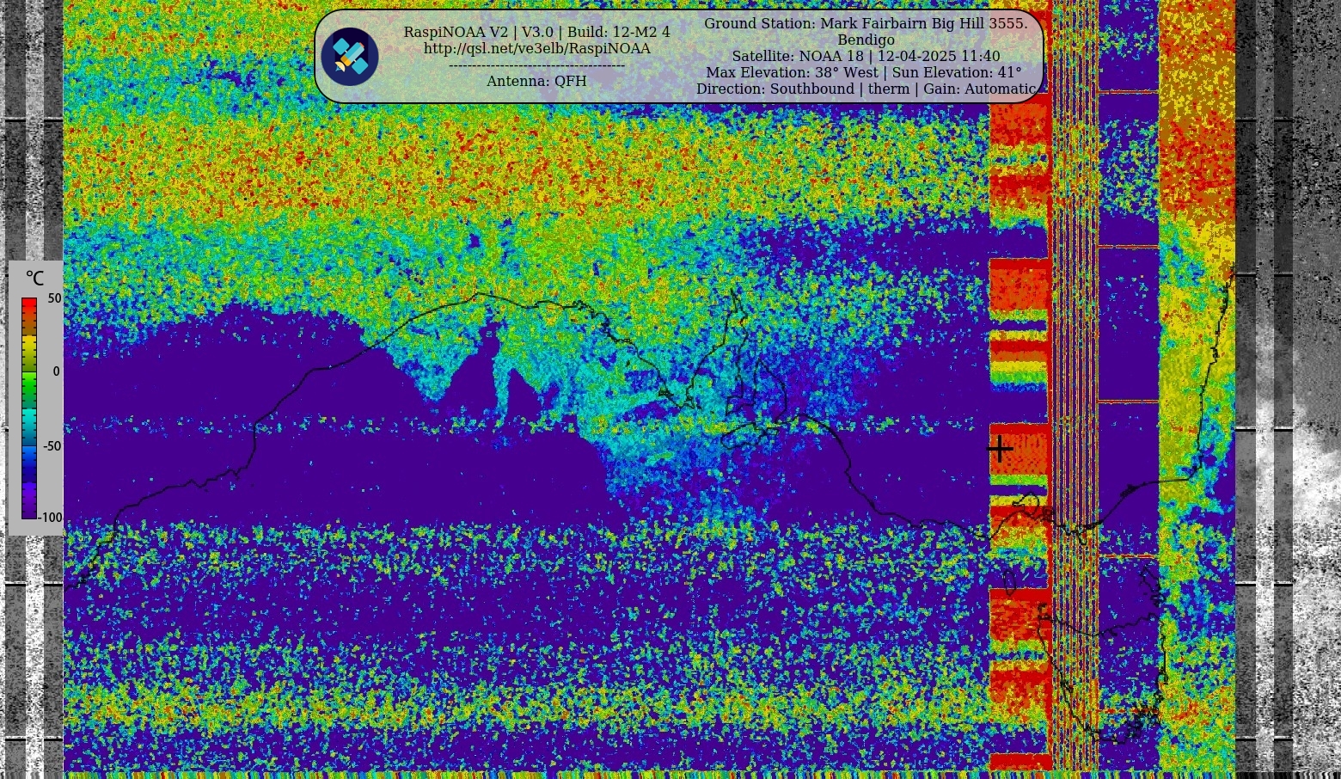Click 'Max Elevation: 38° West | Sun Elevation: 41°' line
This screenshot has height=779, width=1341.
(864, 72)
